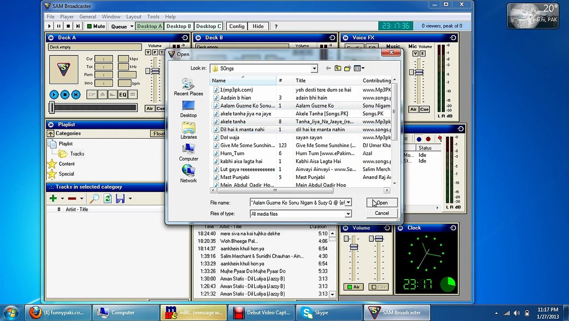Open the Layout menu
The width and height of the screenshot is (569, 321).
134,17
